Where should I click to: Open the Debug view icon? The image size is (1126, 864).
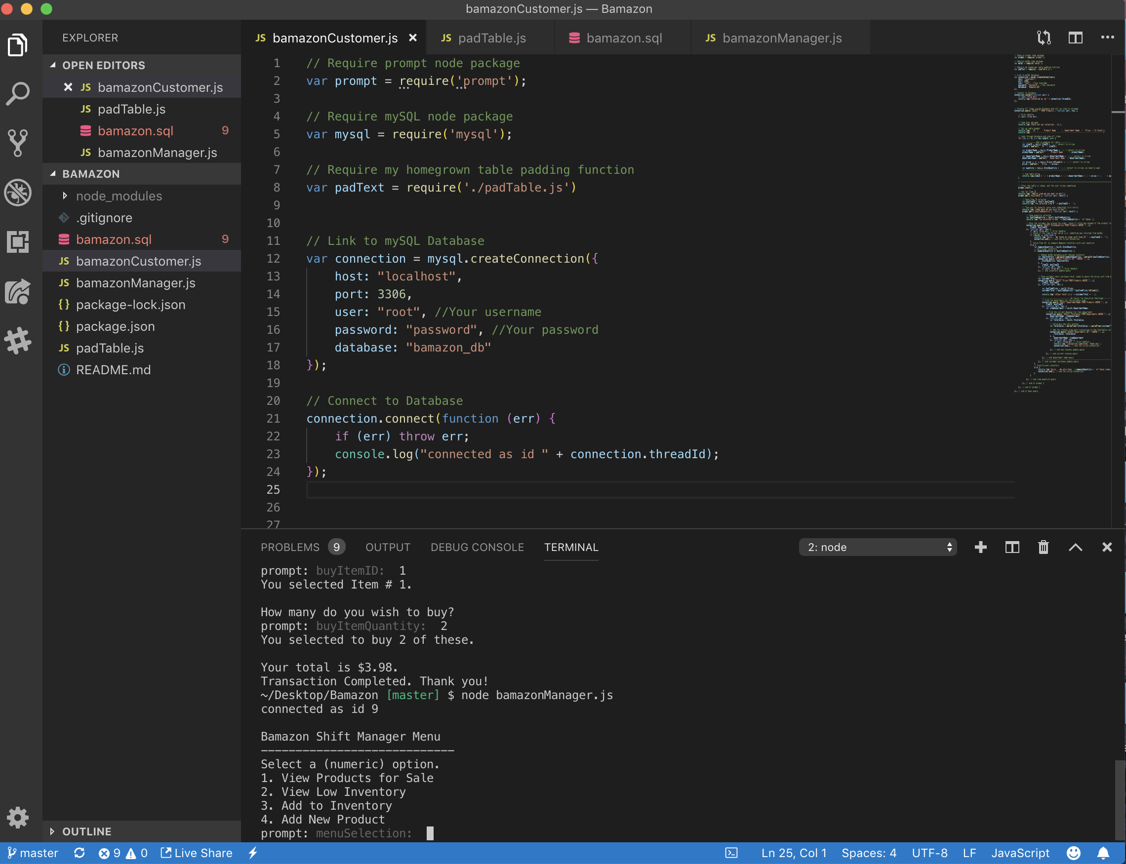pos(18,193)
